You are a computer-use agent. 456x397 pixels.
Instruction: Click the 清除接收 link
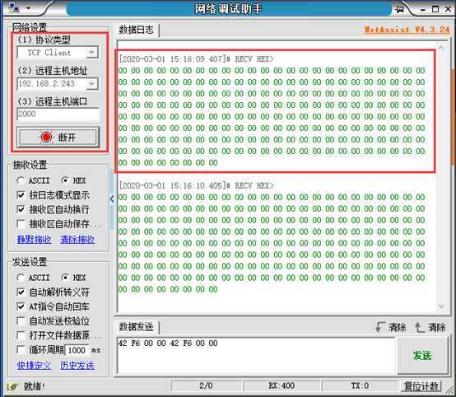tap(77, 239)
